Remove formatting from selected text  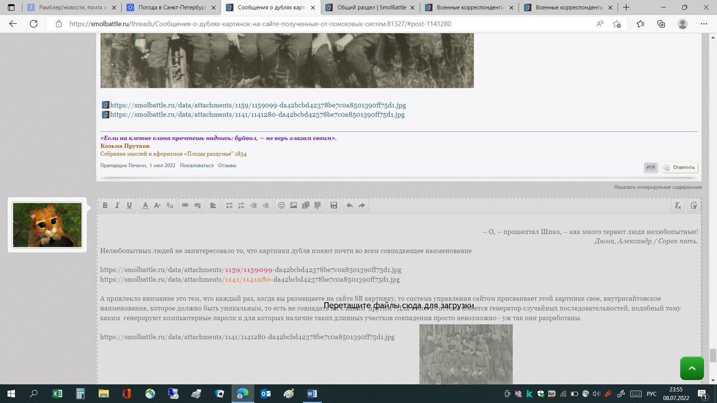[678, 205]
